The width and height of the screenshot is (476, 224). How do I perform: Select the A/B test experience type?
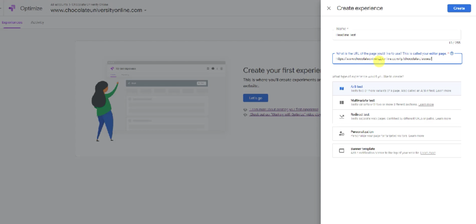click(x=397, y=88)
